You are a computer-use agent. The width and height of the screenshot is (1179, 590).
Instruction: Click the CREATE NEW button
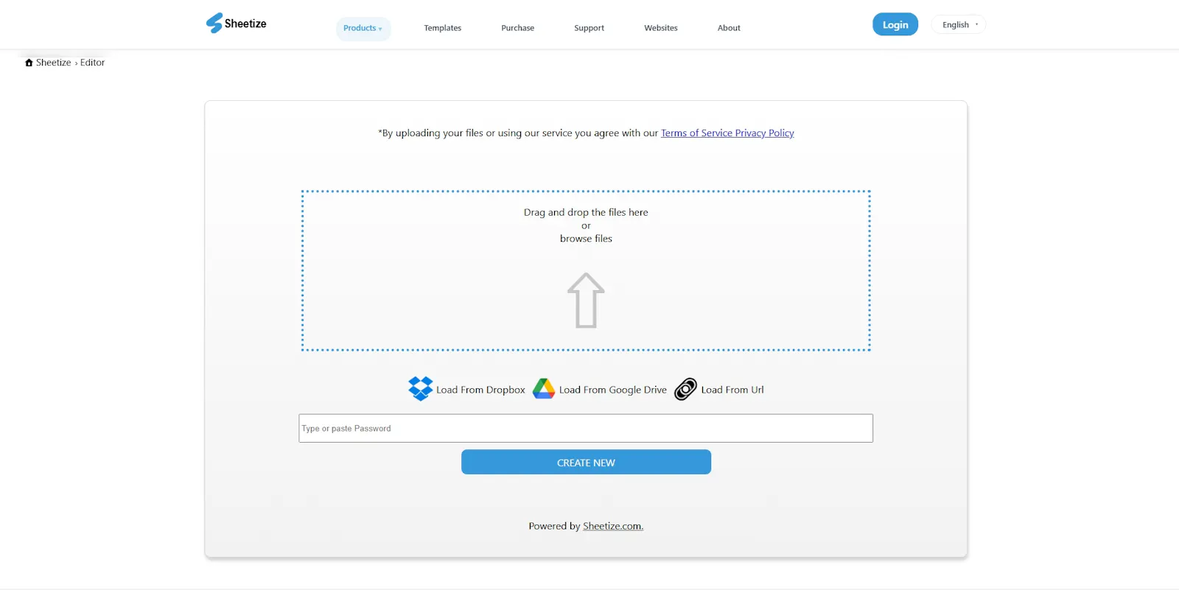tap(586, 462)
